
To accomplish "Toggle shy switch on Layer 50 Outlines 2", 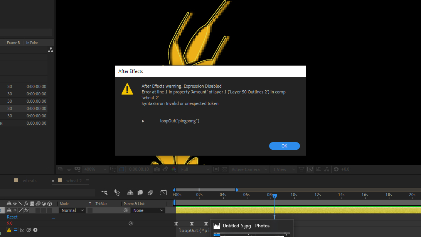I will [9, 210].
